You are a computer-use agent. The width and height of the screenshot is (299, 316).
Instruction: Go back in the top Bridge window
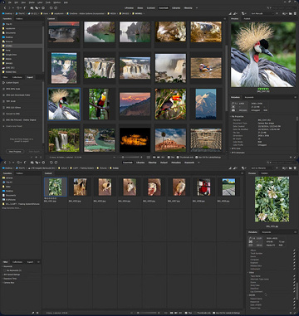(5, 7)
